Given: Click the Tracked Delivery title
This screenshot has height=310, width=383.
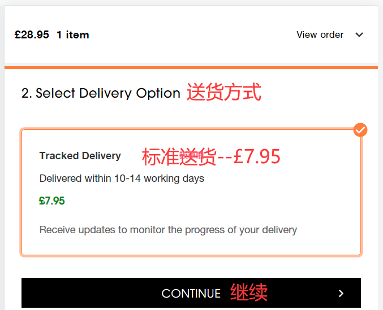Looking at the screenshot, I should (x=80, y=156).
